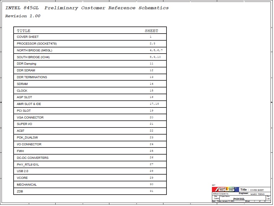
Task: Select 'SOUTH BRIDGE (ICH4)' row title
Action: pos(33,57)
